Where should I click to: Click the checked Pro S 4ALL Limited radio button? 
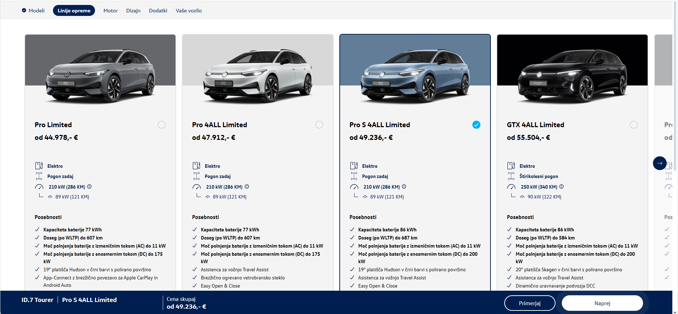click(x=476, y=125)
